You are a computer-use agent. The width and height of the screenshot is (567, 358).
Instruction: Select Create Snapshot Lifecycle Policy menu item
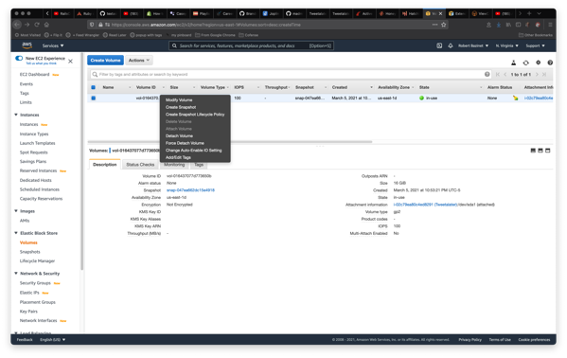pyautogui.click(x=195, y=115)
